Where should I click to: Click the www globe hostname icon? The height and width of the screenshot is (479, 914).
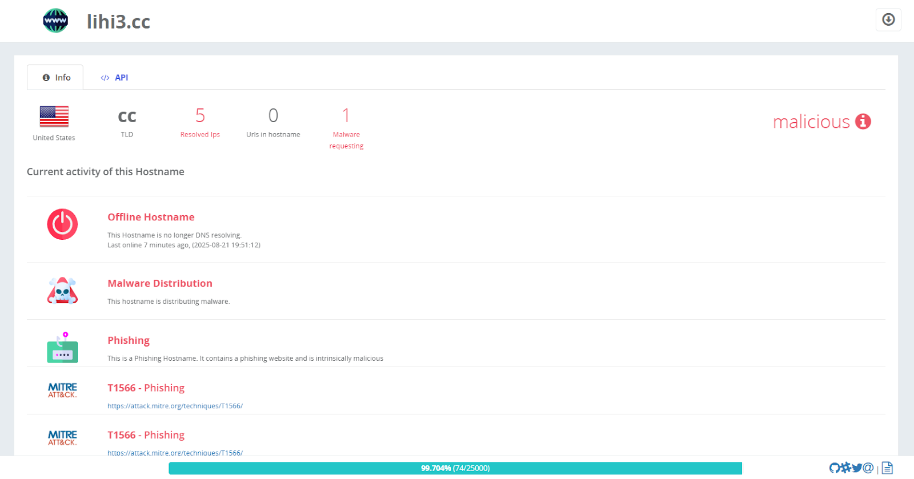click(55, 21)
